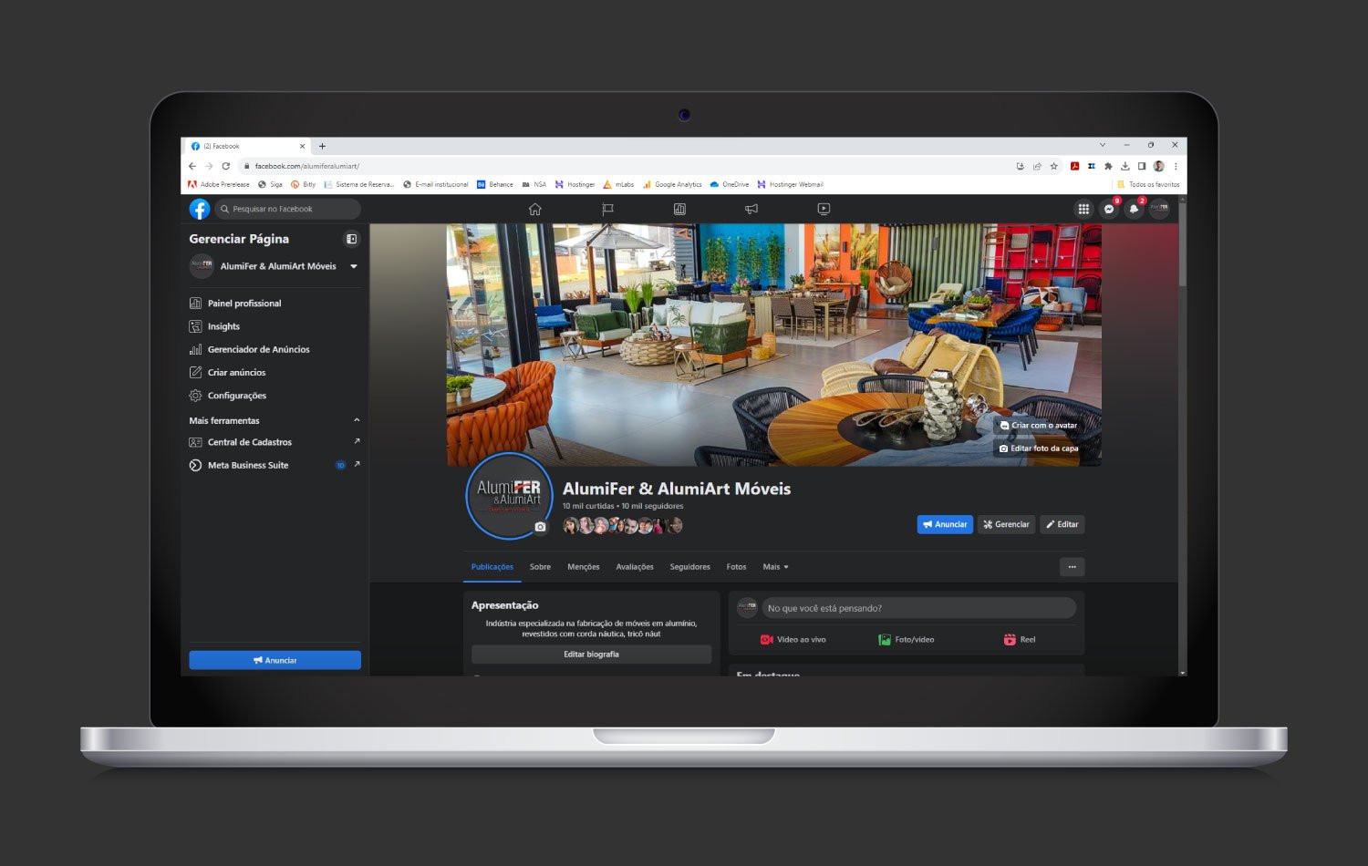Open the page switcher dropdown next to AlumiFer

pyautogui.click(x=354, y=266)
